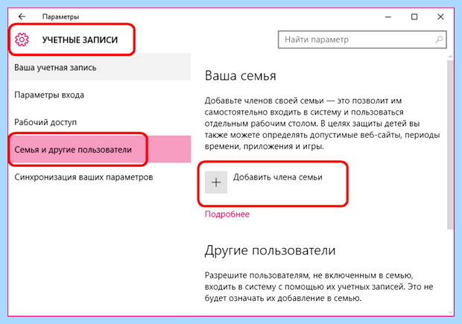Screen dimensions: 462x324
Task: Click the Другие пользователи heading
Action: (x=270, y=250)
